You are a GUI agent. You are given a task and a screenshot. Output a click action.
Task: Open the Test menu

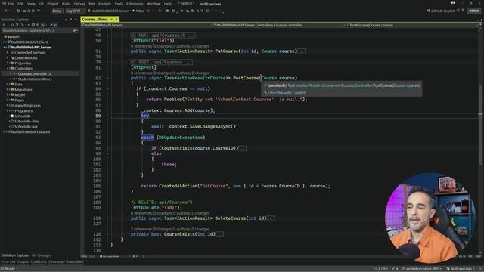pos(92,4)
